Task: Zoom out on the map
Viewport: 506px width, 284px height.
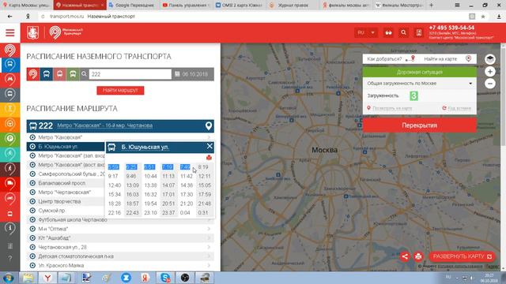Action: pos(490,84)
